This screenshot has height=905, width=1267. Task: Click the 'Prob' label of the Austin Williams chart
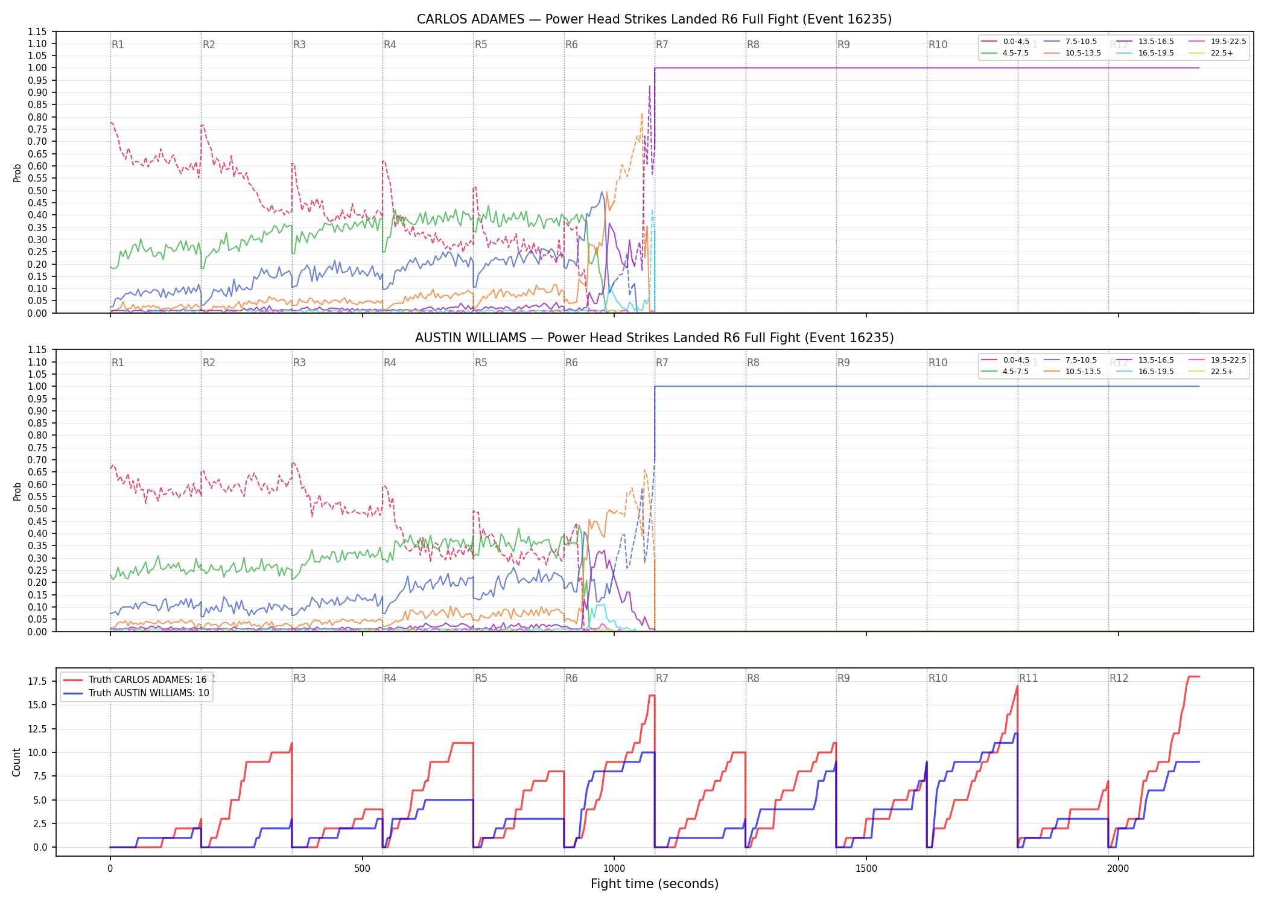point(17,491)
